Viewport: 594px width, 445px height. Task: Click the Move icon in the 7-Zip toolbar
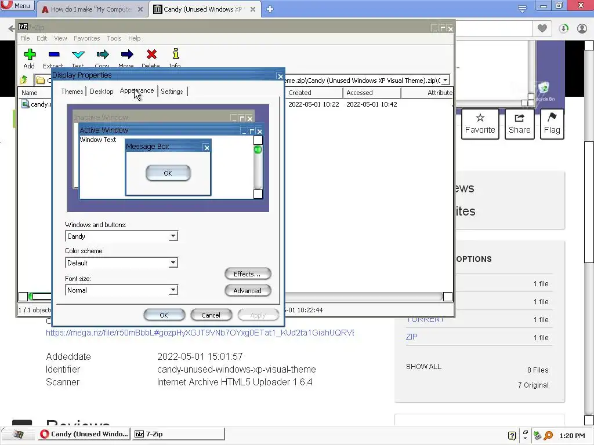point(127,54)
